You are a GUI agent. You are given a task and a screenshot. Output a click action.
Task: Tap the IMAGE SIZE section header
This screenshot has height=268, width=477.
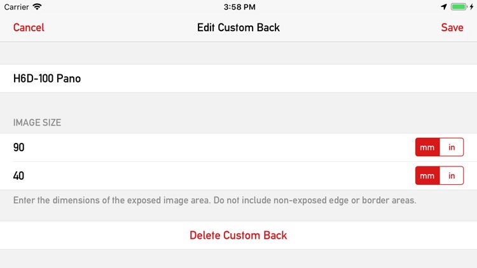37,123
